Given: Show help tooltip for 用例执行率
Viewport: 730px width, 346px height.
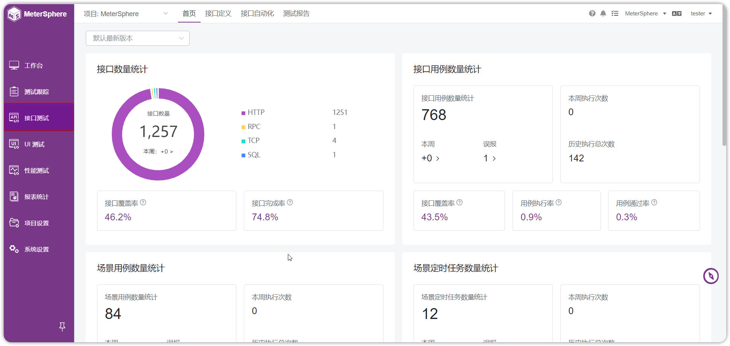Looking at the screenshot, I should (x=559, y=203).
